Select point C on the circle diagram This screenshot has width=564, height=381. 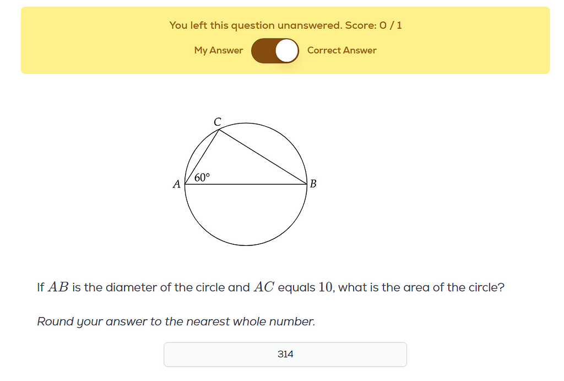[217, 121]
